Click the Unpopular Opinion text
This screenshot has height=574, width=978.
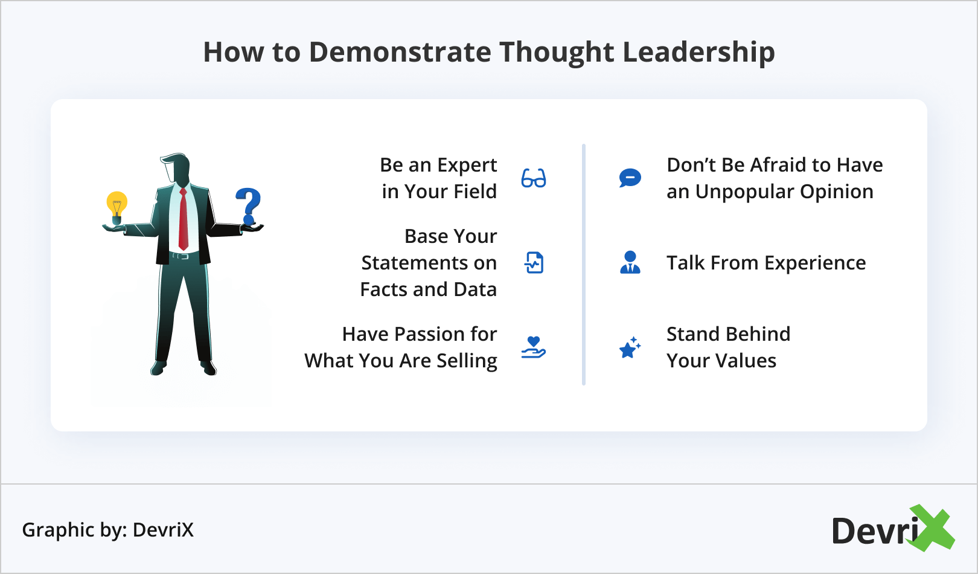pyautogui.click(x=775, y=178)
